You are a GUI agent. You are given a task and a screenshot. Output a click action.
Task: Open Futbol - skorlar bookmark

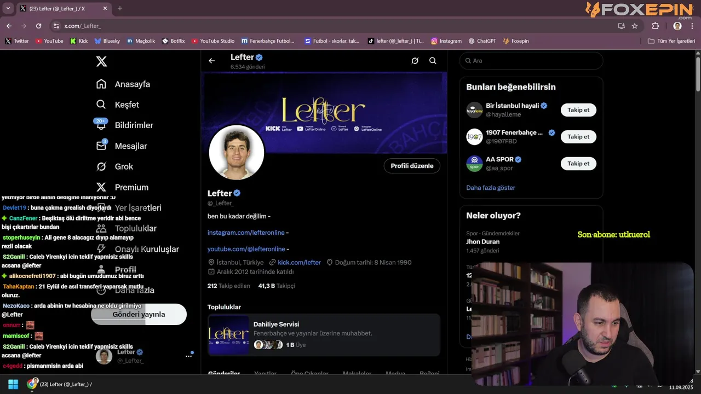click(332, 41)
